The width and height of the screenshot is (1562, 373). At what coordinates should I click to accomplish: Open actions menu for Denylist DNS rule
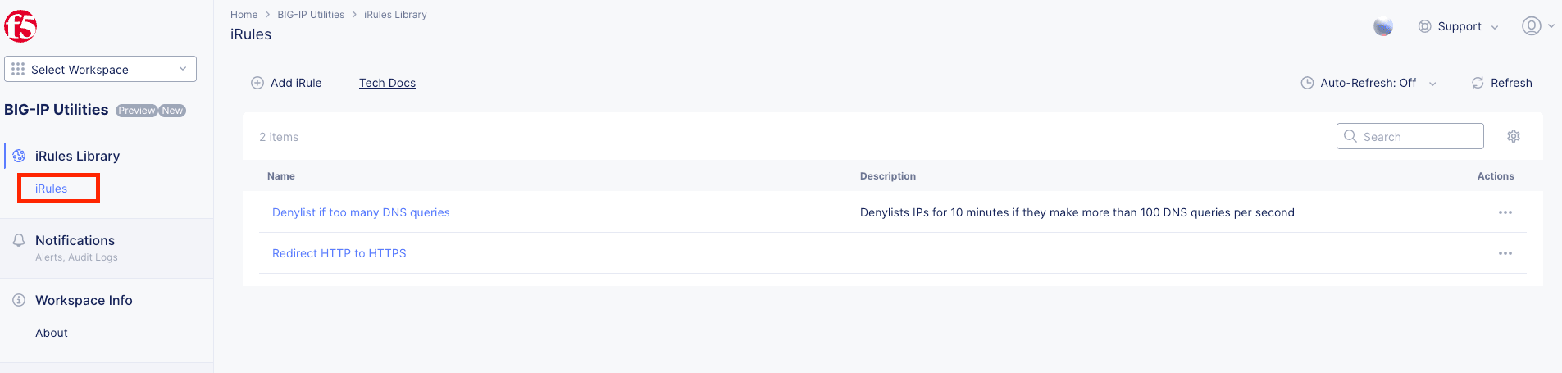click(x=1505, y=212)
